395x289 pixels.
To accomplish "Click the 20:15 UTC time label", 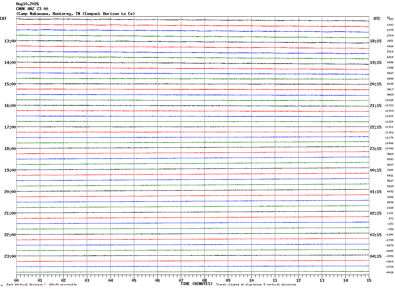I will tap(376, 84).
